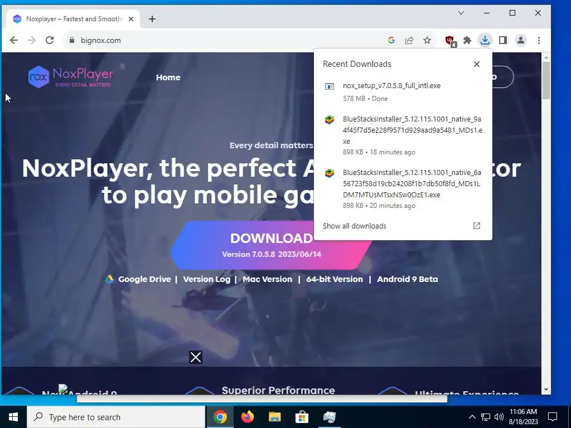Screen dimensions: 571x428
Task: Launch Firefox from the taskbar
Action: pyautogui.click(x=247, y=417)
